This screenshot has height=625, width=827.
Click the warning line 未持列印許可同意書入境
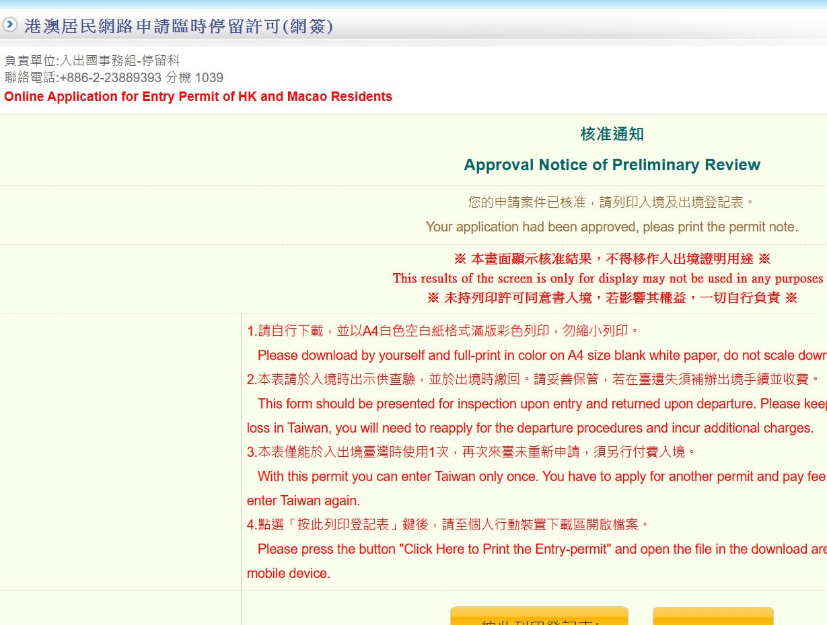click(x=612, y=298)
